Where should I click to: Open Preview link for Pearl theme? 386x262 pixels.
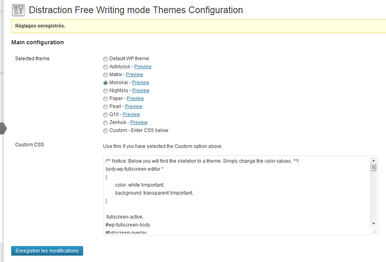(134, 106)
